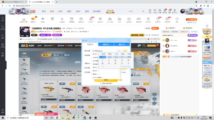
Task: Open Chrome from the Windows taskbar
Action: coord(57,118)
